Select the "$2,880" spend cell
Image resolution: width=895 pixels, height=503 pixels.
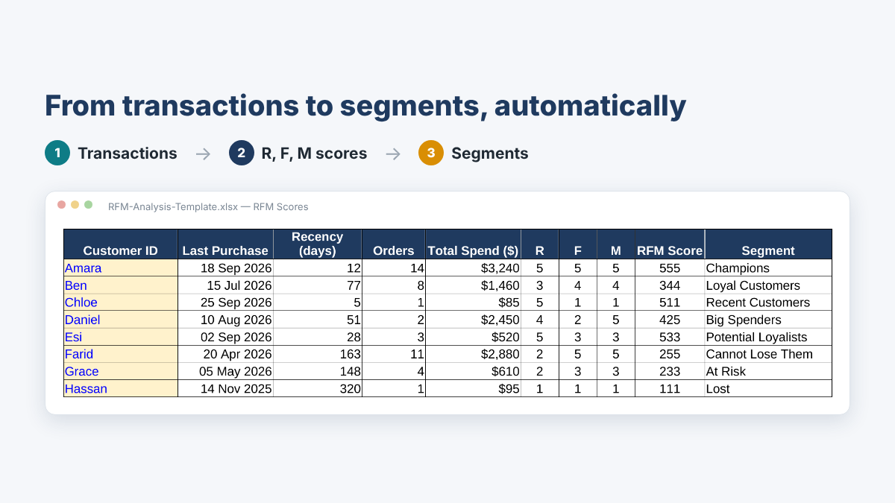tap(473, 354)
